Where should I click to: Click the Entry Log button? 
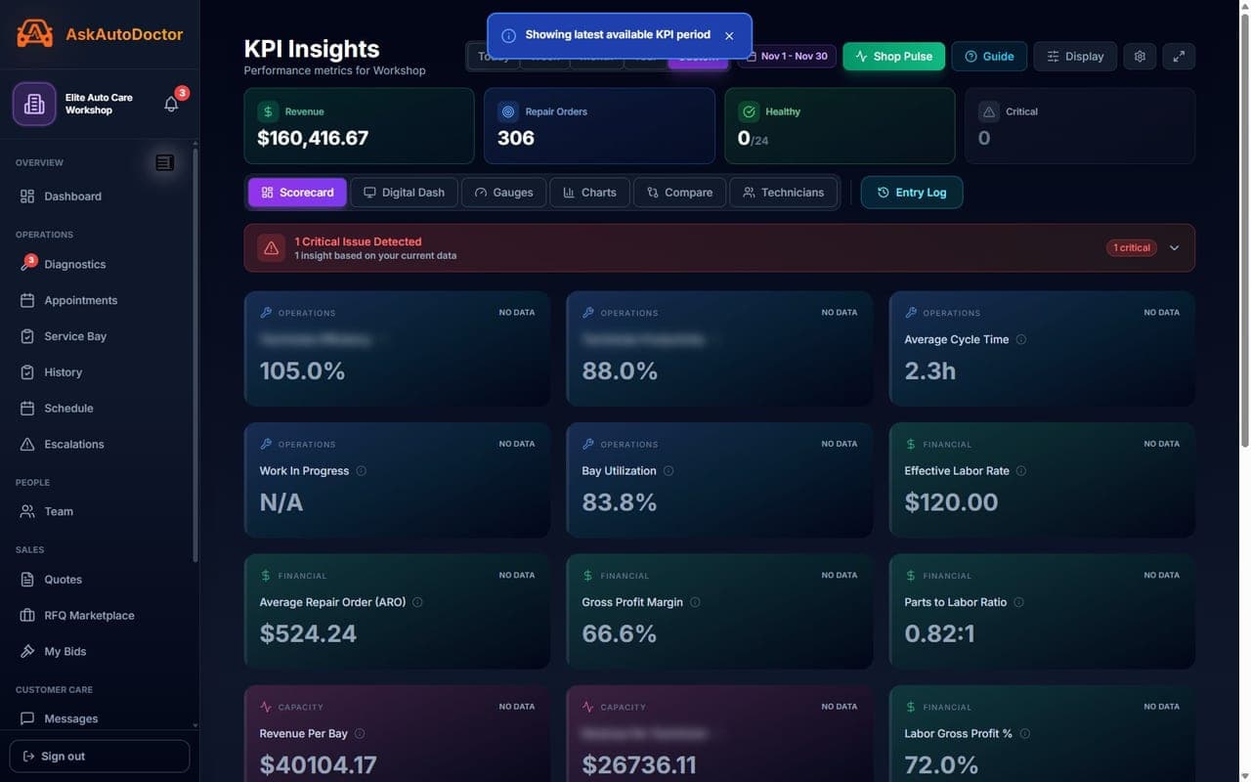911,193
